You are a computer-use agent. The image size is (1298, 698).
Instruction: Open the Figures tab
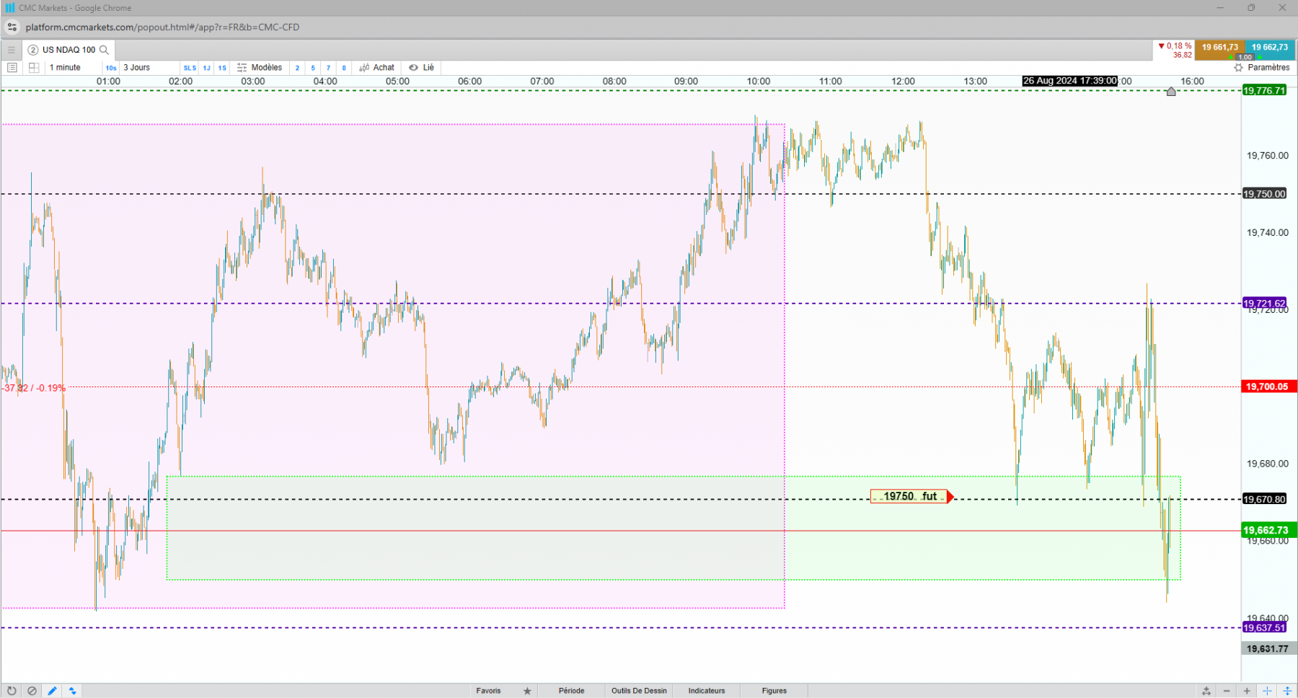774,691
